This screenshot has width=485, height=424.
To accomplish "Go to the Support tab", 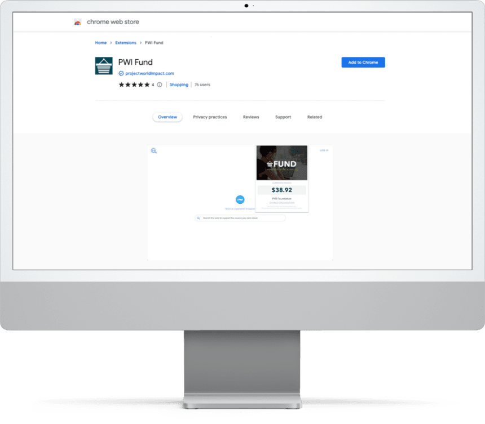I will [x=283, y=117].
